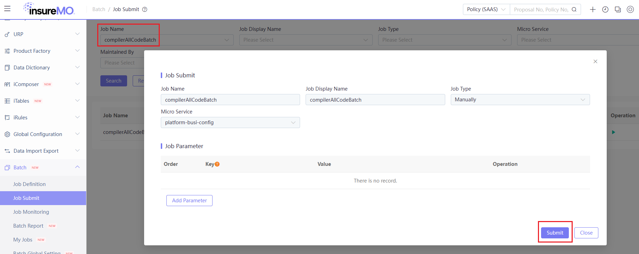The width and height of the screenshot is (639, 254).
Task: Click the Order column header
Action: (x=171, y=164)
